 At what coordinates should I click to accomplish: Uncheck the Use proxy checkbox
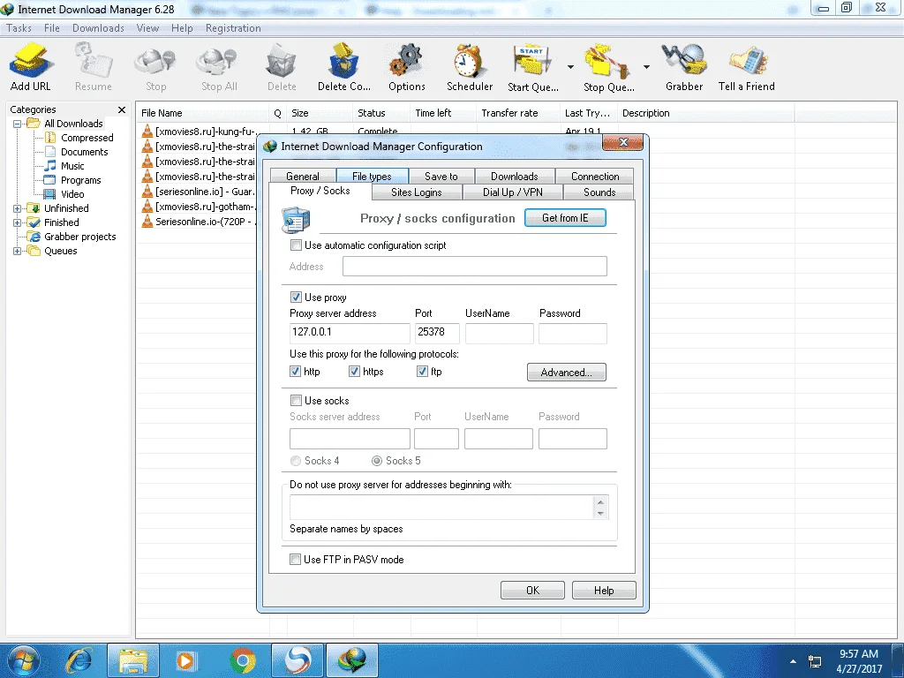(296, 297)
